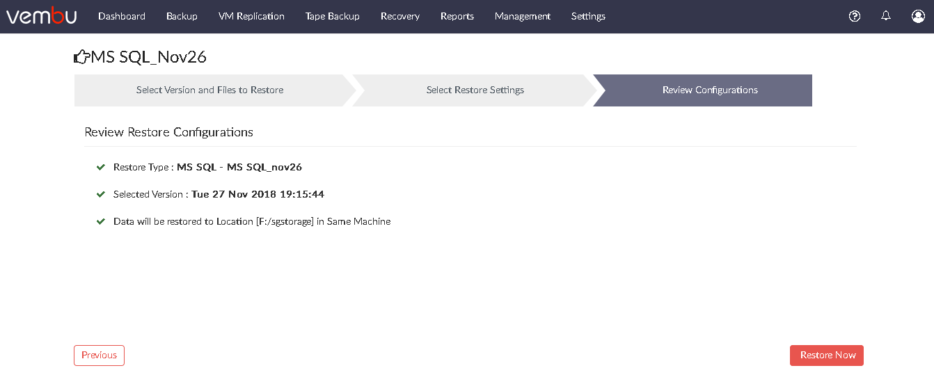Image resolution: width=934 pixels, height=375 pixels.
Task: Click the Restore Now button
Action: coord(827,356)
